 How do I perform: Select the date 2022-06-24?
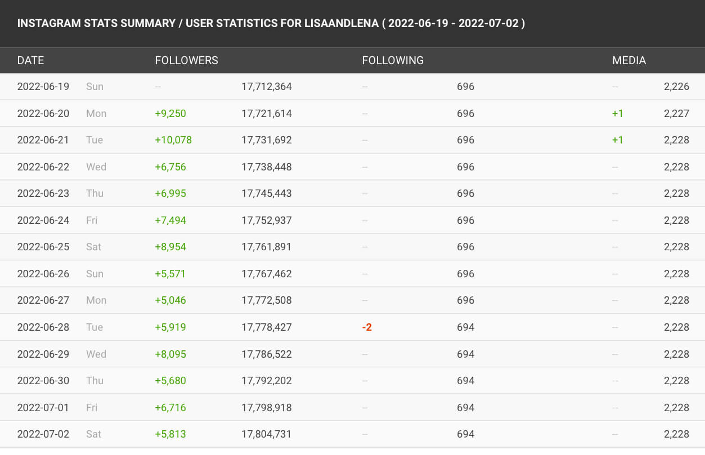(x=43, y=220)
